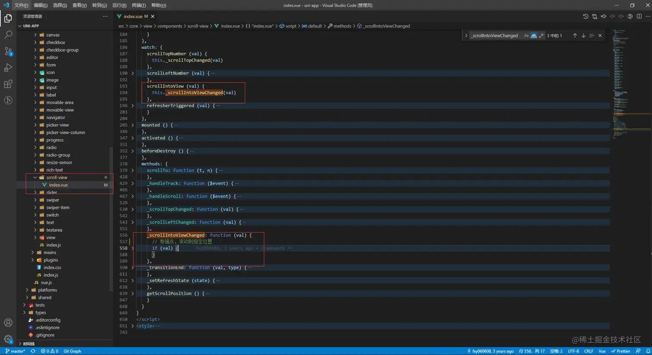Open errors and warnings count in status bar
652x355 pixels.
coord(49,351)
